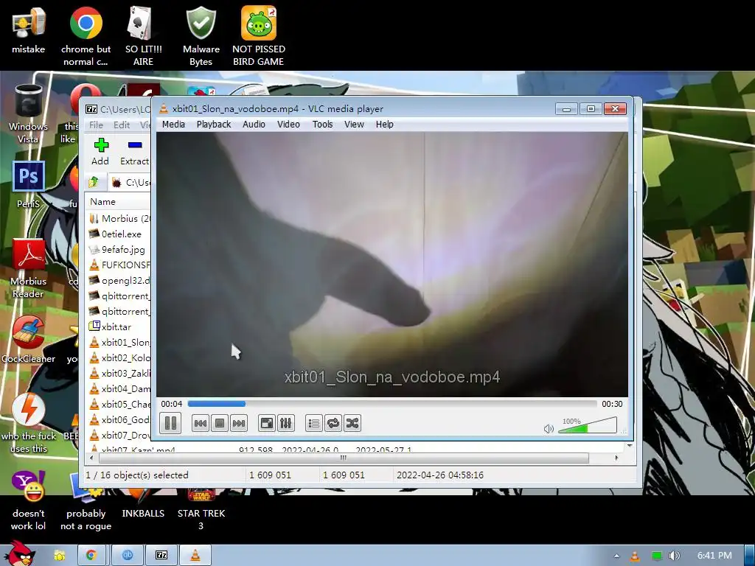
Task: Pause the video in VLC
Action: tap(170, 423)
